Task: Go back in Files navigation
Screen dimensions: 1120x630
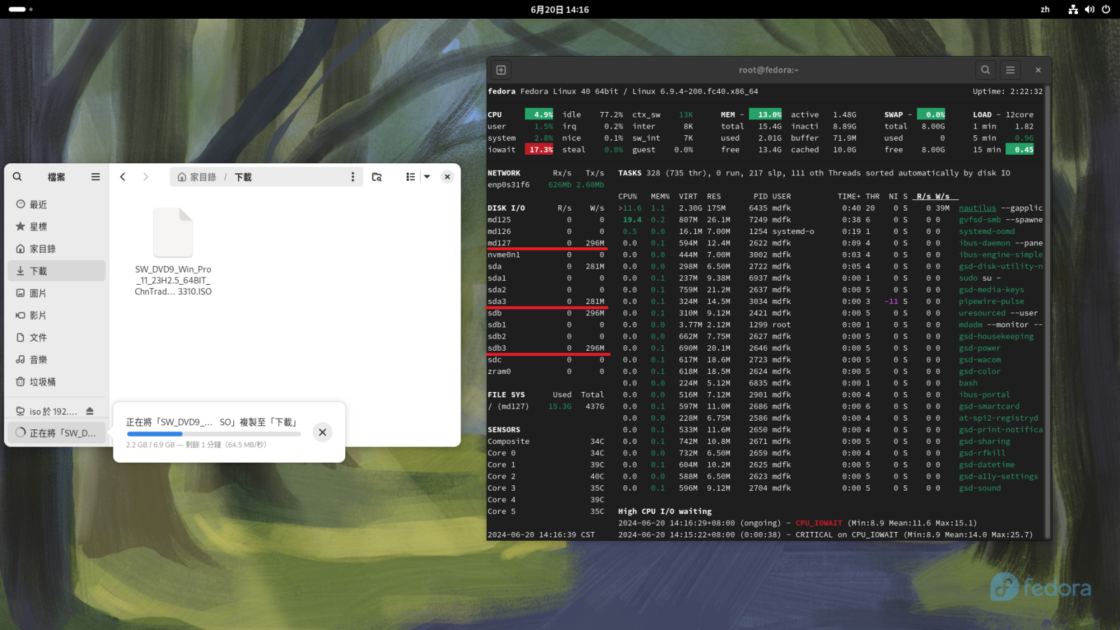Action: click(123, 177)
